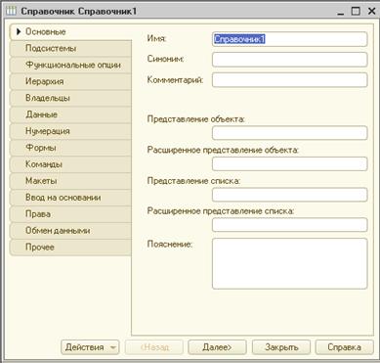This screenshot has height=363, width=380.
Task: Open the Ввод на основании tab
Action: (x=70, y=198)
